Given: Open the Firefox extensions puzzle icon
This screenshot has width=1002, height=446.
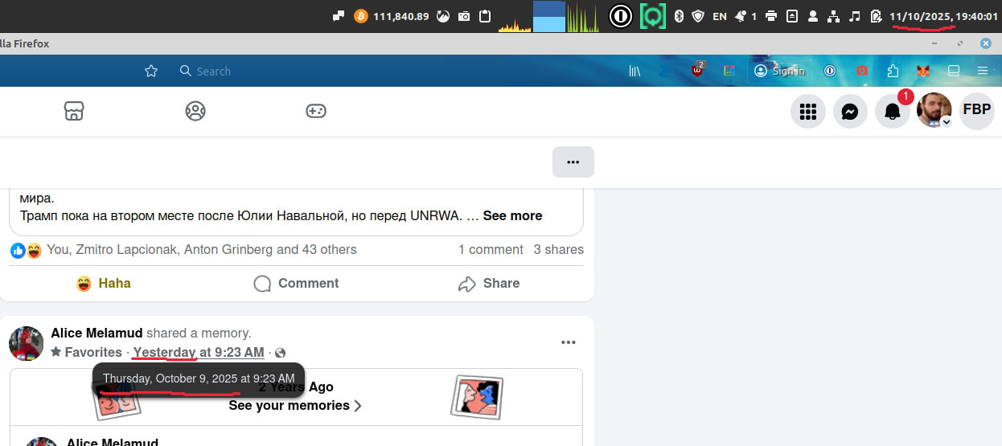Looking at the screenshot, I should coord(893,71).
